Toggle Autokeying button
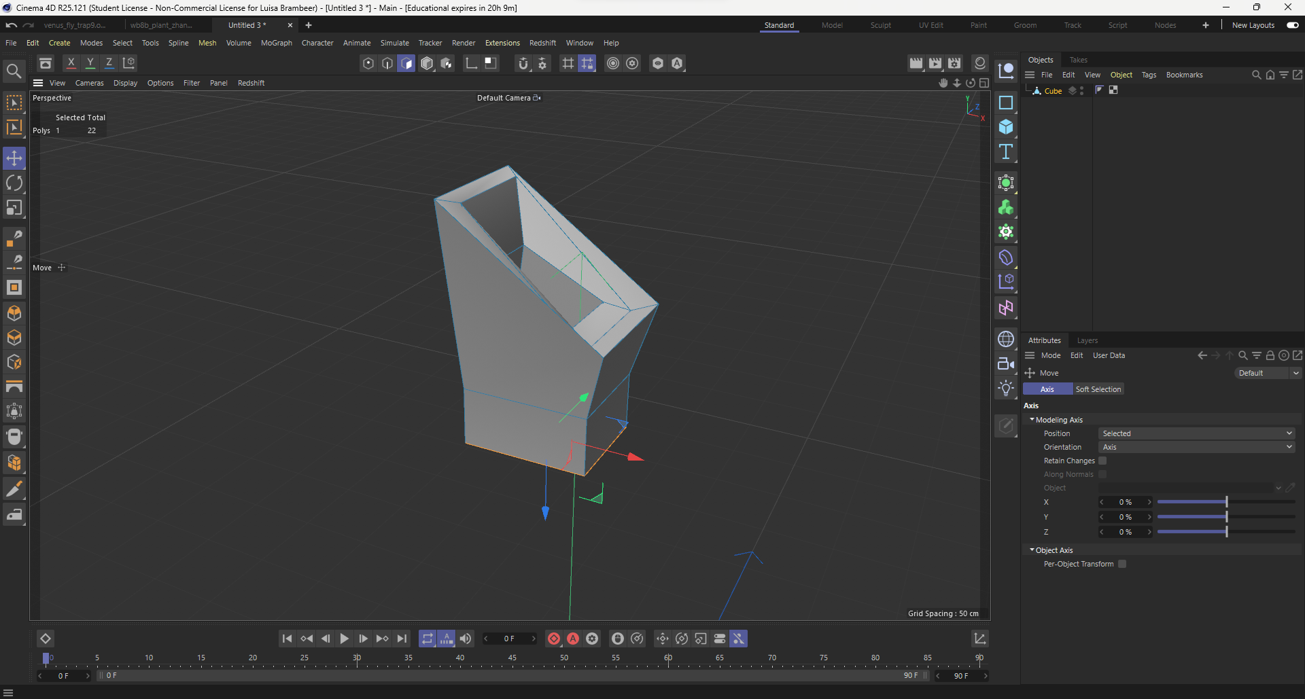The height and width of the screenshot is (699, 1305). 573,639
